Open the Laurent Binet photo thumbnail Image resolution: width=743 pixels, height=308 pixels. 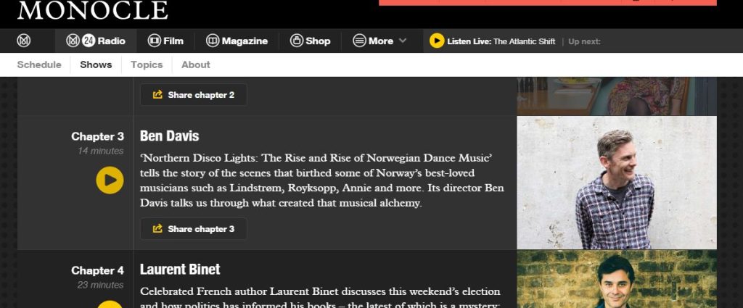tap(617, 279)
